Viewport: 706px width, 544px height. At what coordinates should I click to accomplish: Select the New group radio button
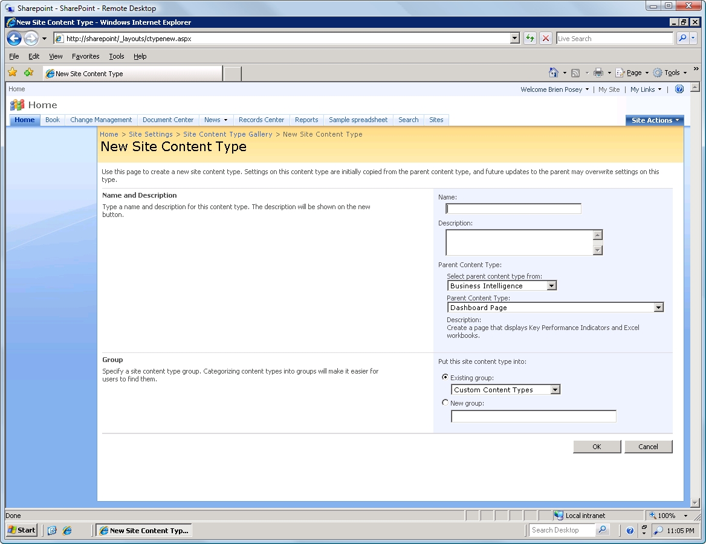[x=445, y=403]
